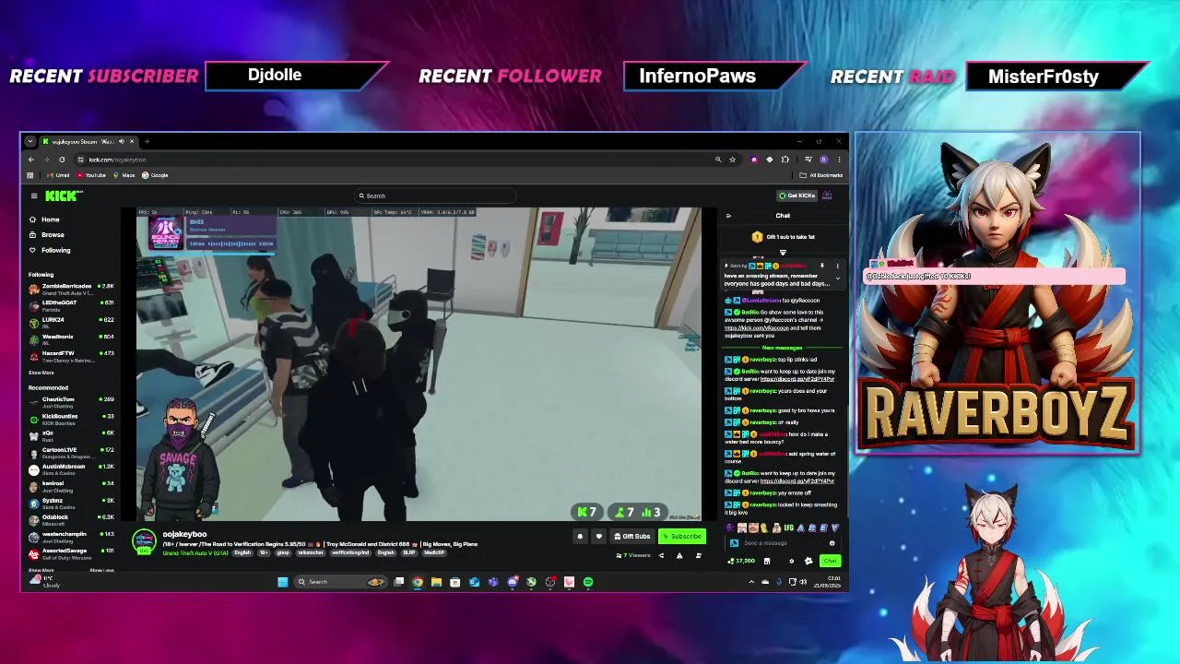Expand the gift sub leaderboard chevron
The image size is (1180, 664).
pos(783,252)
